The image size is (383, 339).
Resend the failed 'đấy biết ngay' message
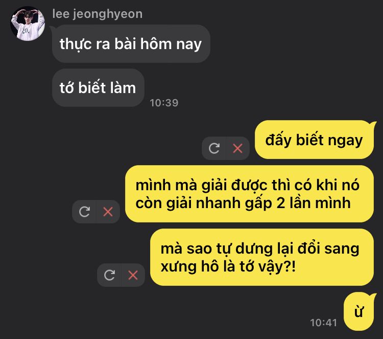(214, 148)
